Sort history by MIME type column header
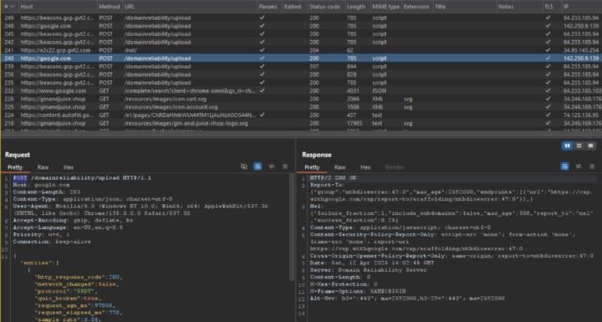Viewport: 602px width, 322px height. [385, 7]
